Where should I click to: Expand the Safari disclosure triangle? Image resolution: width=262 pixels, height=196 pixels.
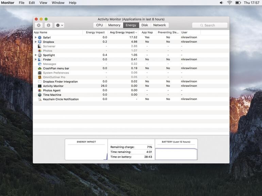coord(35,38)
